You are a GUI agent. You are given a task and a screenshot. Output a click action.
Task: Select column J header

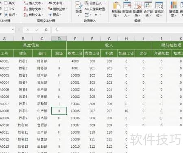click(x=161, y=39)
